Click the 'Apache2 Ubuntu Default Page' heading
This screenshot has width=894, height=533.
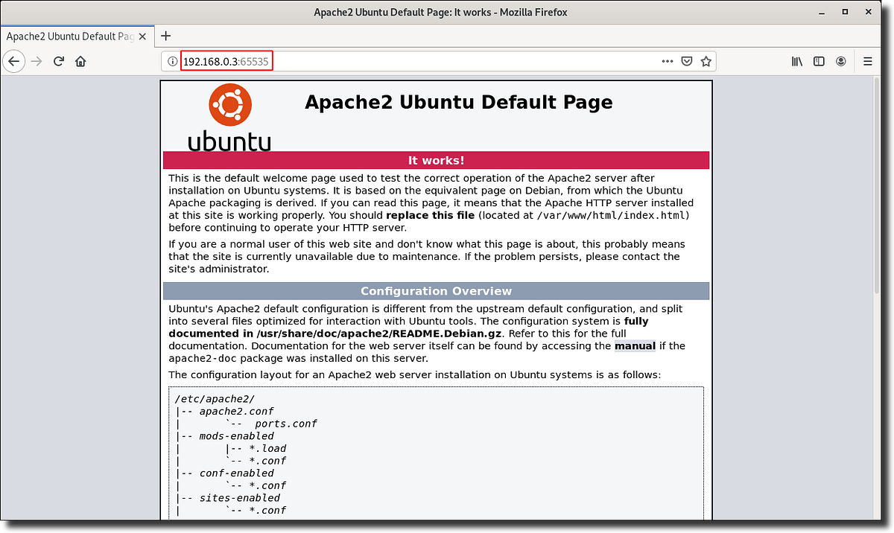coord(458,102)
